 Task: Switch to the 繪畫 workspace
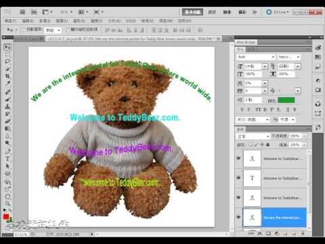[227, 12]
